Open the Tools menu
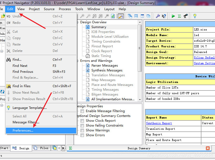This screenshot has width=215, height=160. pyautogui.click(x=79, y=9)
